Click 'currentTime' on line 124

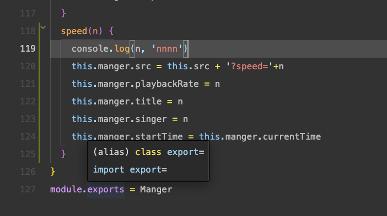click(x=292, y=136)
